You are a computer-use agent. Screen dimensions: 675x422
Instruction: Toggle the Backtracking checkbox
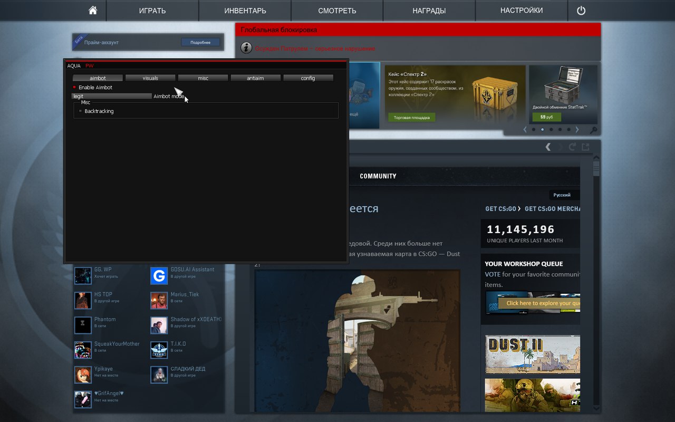[80, 111]
